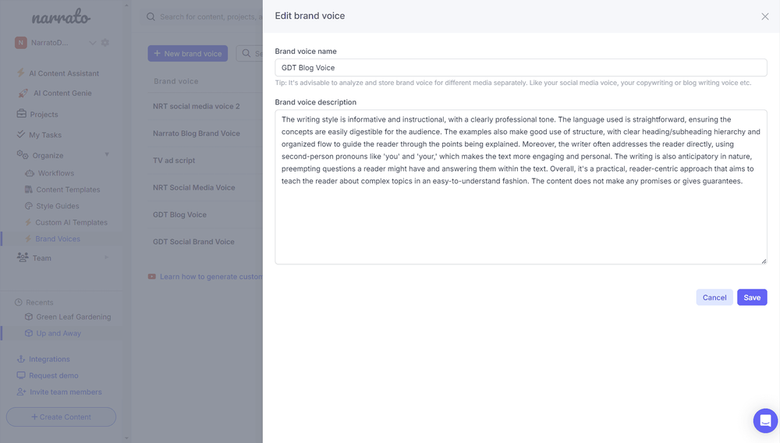Viewport: 780px width, 443px height.
Task: Click the Team people icon
Action: (23, 257)
